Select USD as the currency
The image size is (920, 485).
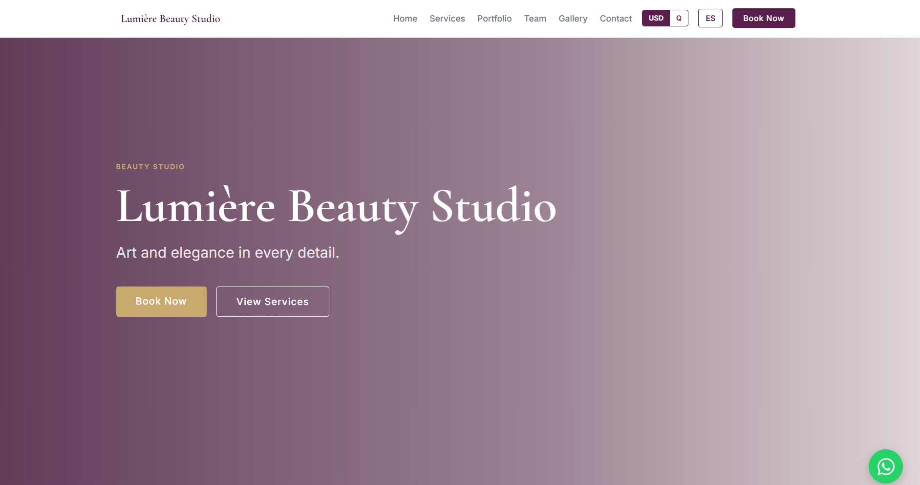coord(655,18)
